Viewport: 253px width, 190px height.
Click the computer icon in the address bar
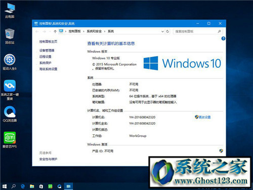tap(61, 31)
